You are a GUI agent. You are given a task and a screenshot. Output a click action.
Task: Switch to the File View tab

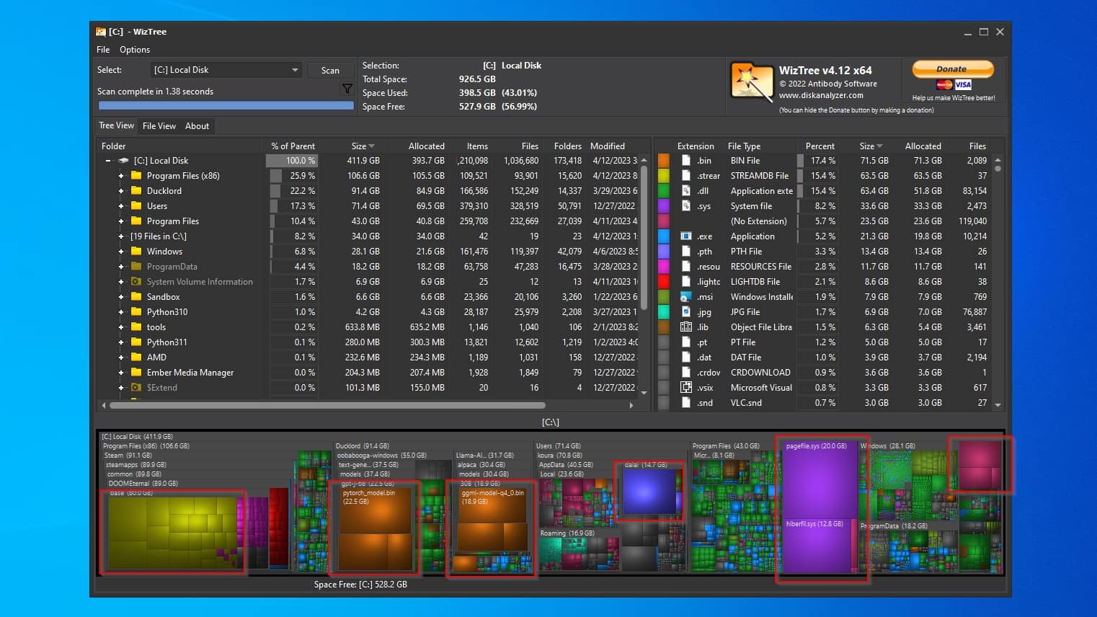tap(159, 126)
